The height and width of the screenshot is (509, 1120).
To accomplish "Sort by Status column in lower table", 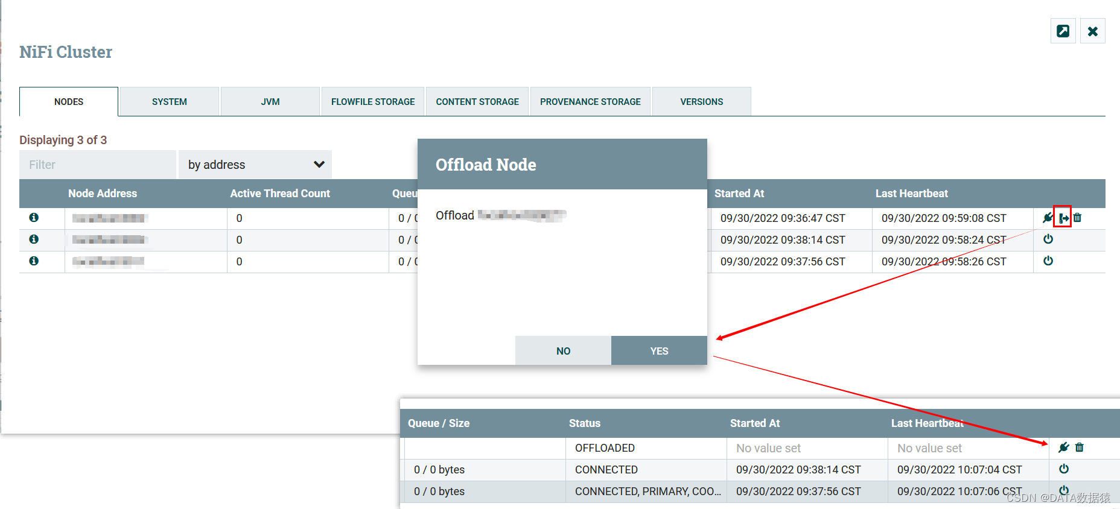I will [585, 423].
